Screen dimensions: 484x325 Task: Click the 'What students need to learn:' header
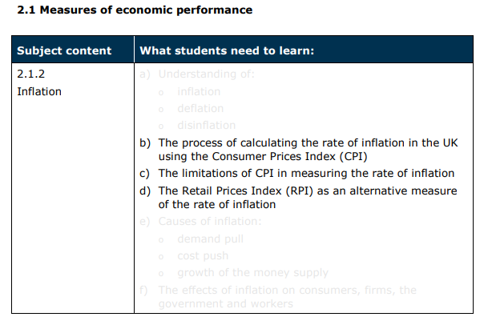pyautogui.click(x=227, y=50)
